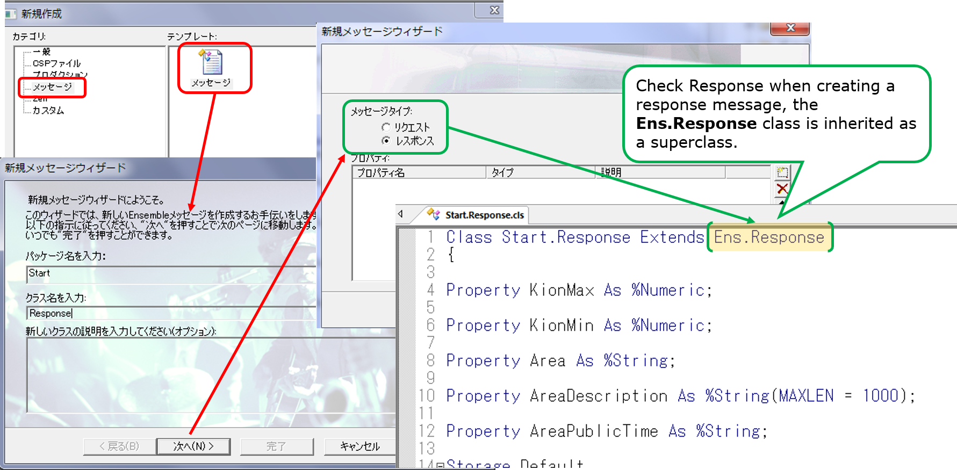Select the リクエスト radio button

[386, 127]
